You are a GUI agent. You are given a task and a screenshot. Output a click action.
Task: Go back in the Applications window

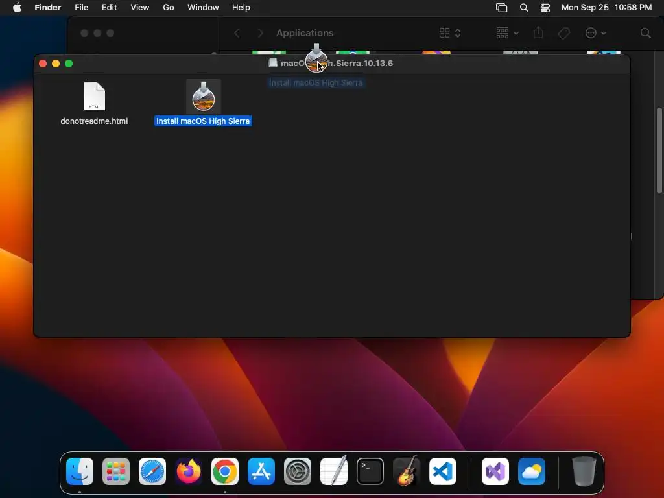237,33
